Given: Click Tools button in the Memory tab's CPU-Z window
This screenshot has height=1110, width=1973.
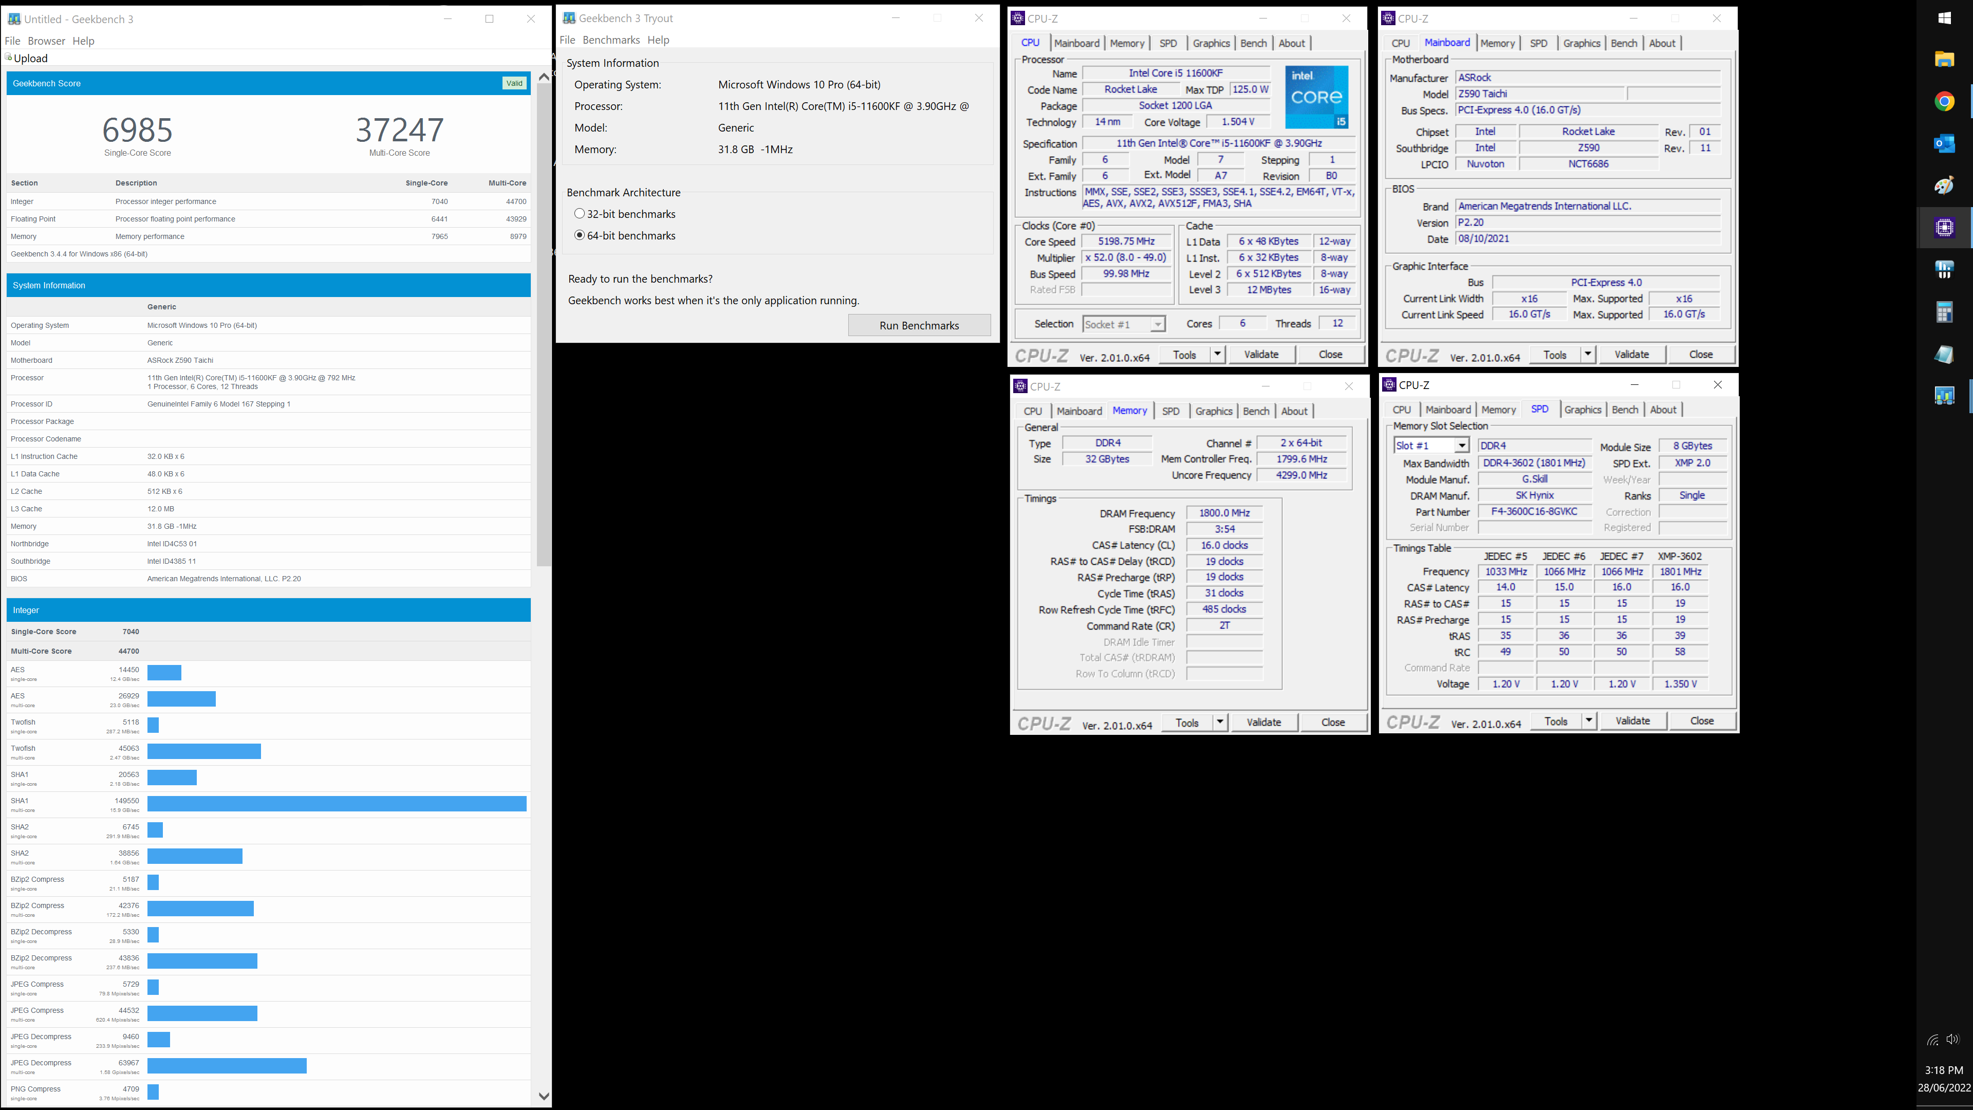Looking at the screenshot, I should coord(1186,723).
